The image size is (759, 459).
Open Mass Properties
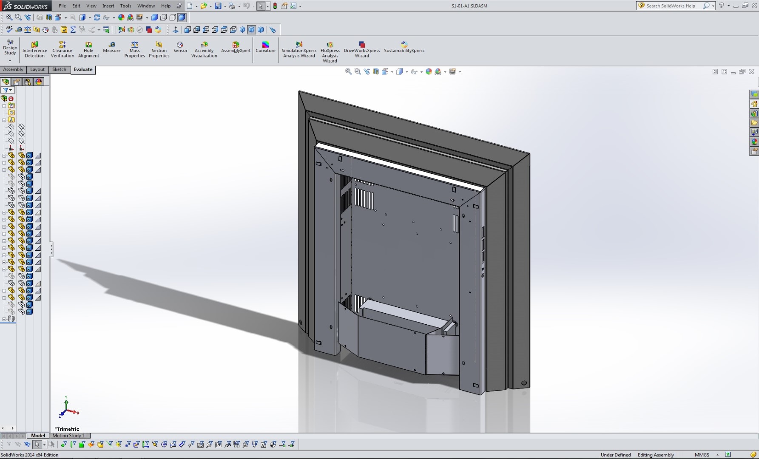(x=134, y=50)
